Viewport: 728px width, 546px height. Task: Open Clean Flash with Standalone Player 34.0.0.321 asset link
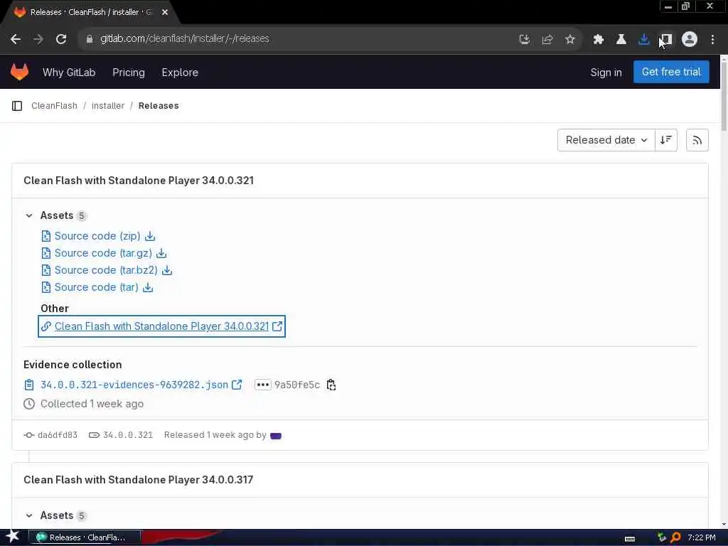tap(161, 326)
